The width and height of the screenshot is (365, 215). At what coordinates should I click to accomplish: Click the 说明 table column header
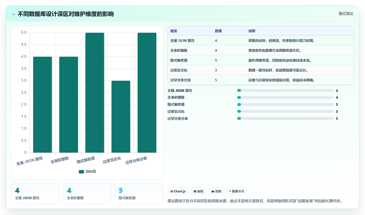coord(252,31)
